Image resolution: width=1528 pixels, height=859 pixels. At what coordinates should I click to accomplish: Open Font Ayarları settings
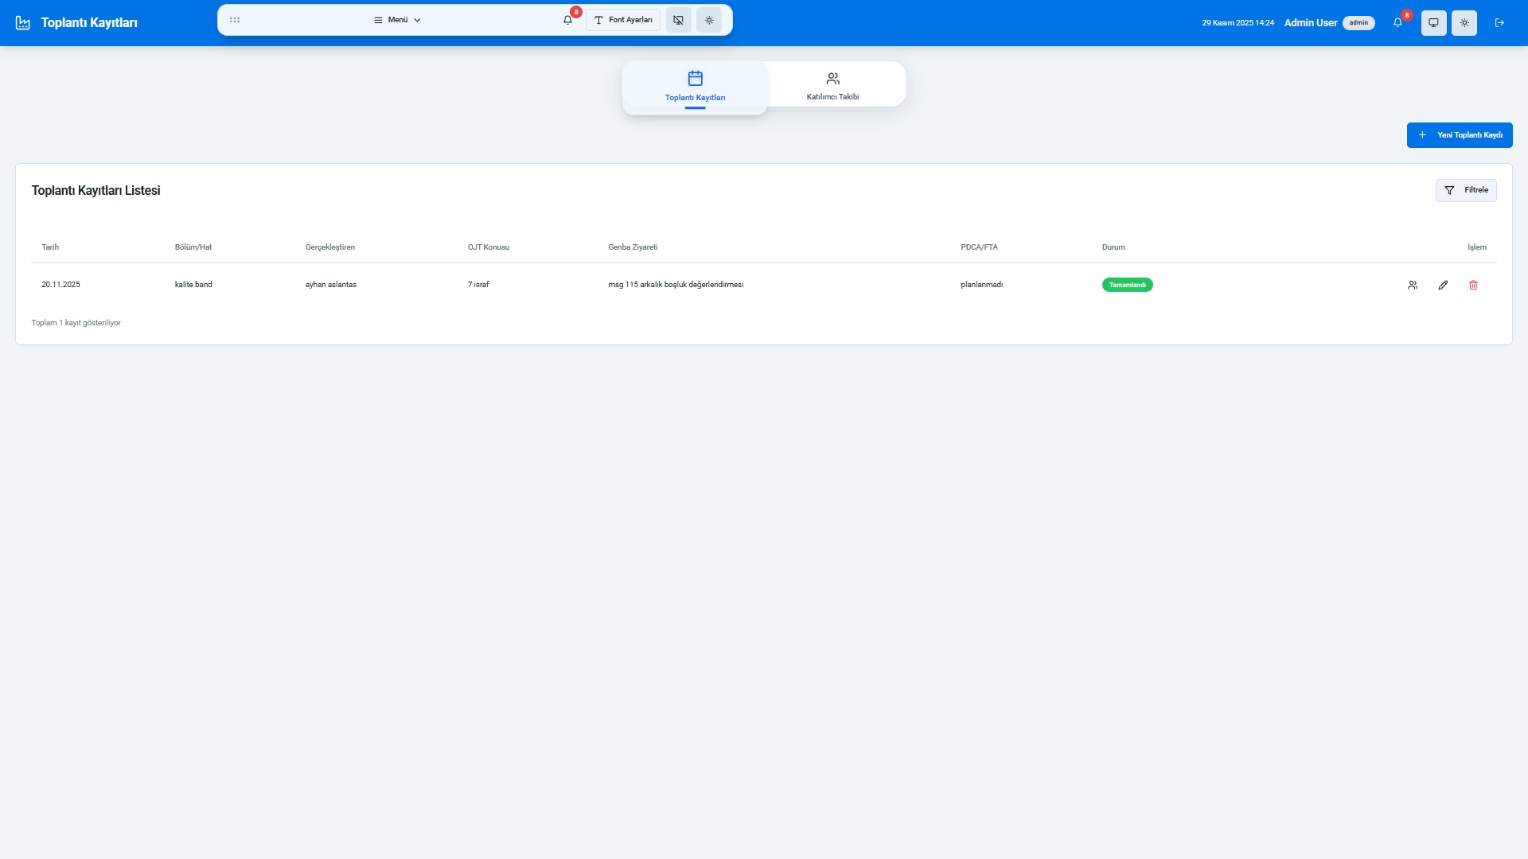tap(623, 20)
